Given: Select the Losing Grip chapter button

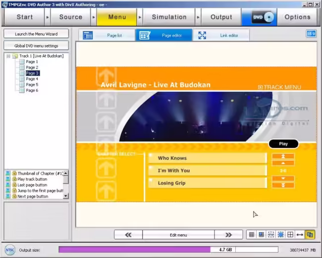Looking at the screenshot, I should (x=208, y=183).
